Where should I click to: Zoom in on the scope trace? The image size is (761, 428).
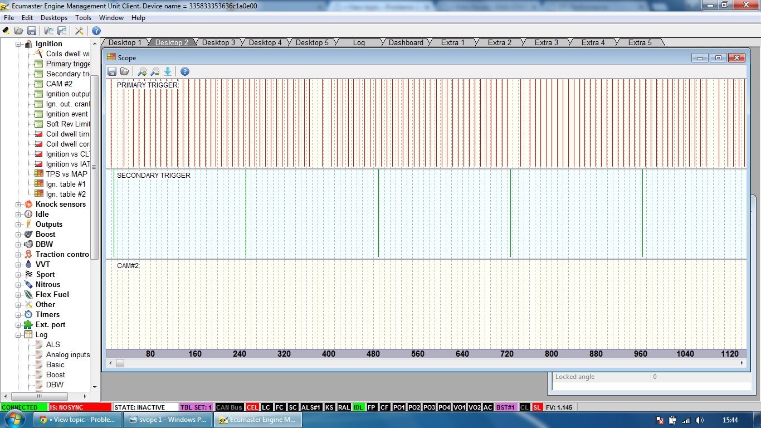(x=142, y=71)
